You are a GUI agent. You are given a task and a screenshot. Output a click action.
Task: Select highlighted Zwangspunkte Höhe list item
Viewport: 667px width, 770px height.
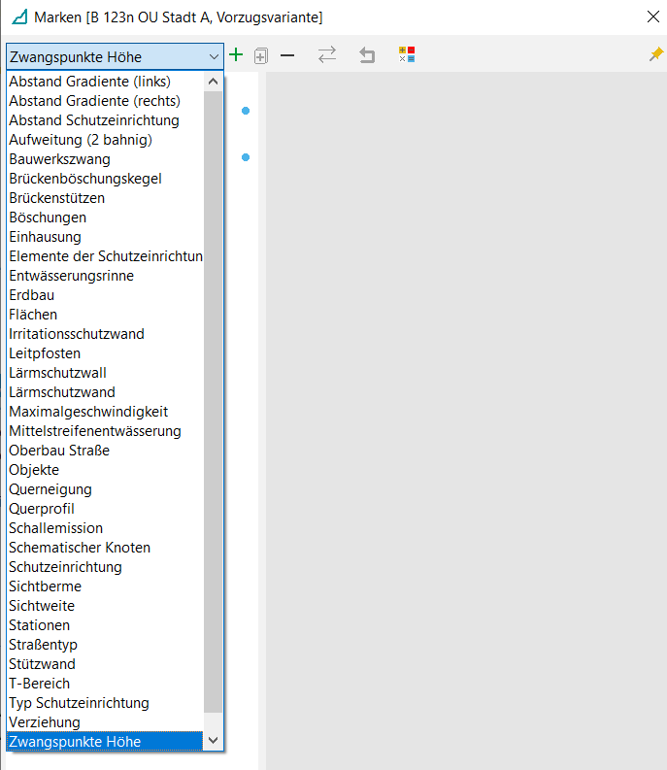coord(75,742)
